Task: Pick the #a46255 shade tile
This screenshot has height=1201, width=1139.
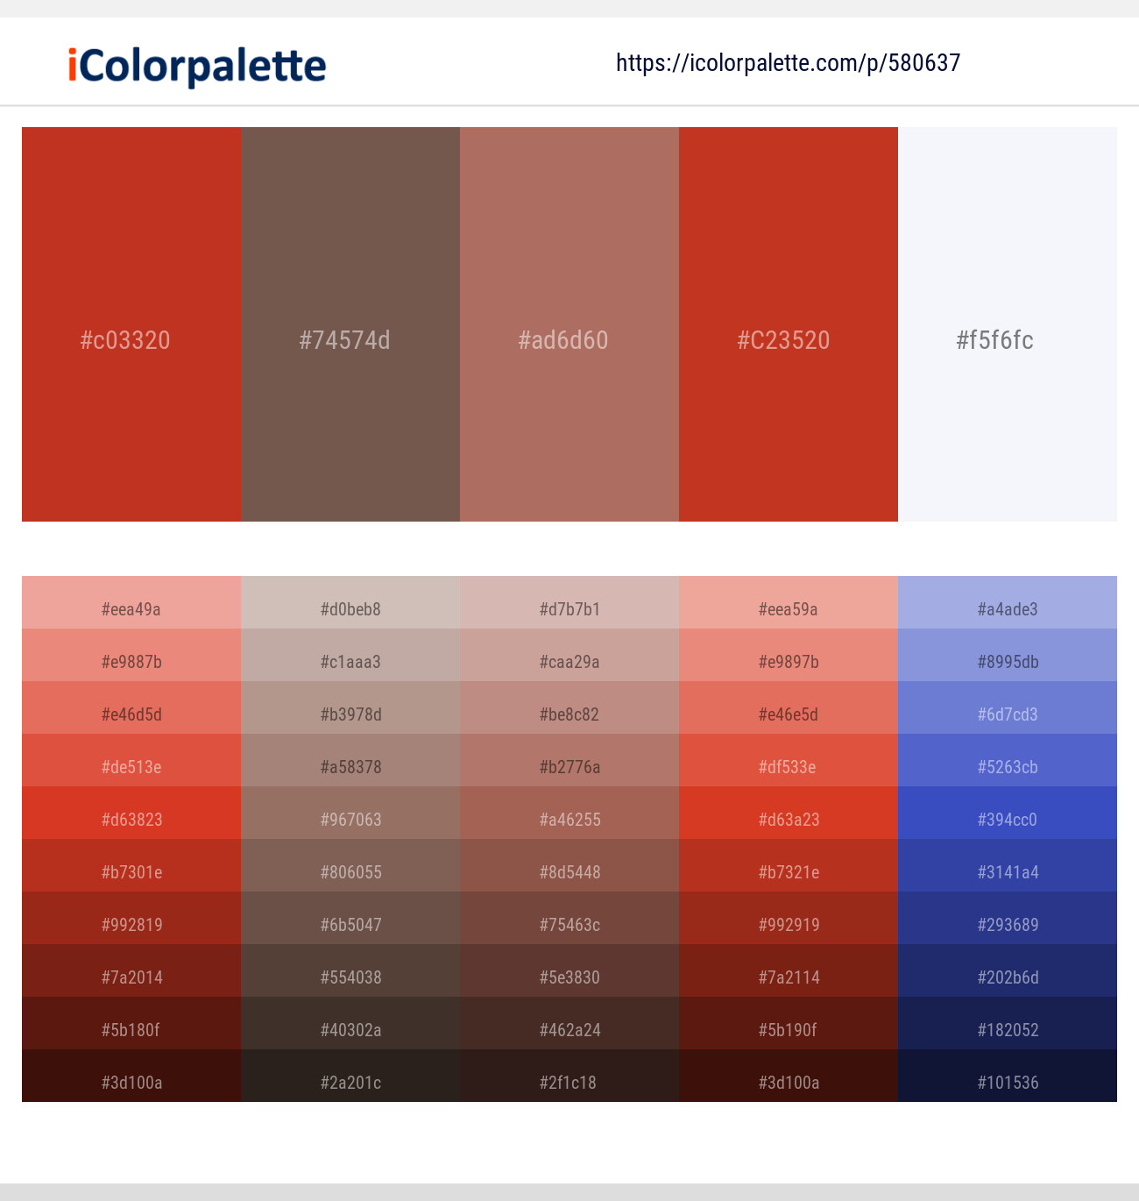Action: tap(569, 813)
